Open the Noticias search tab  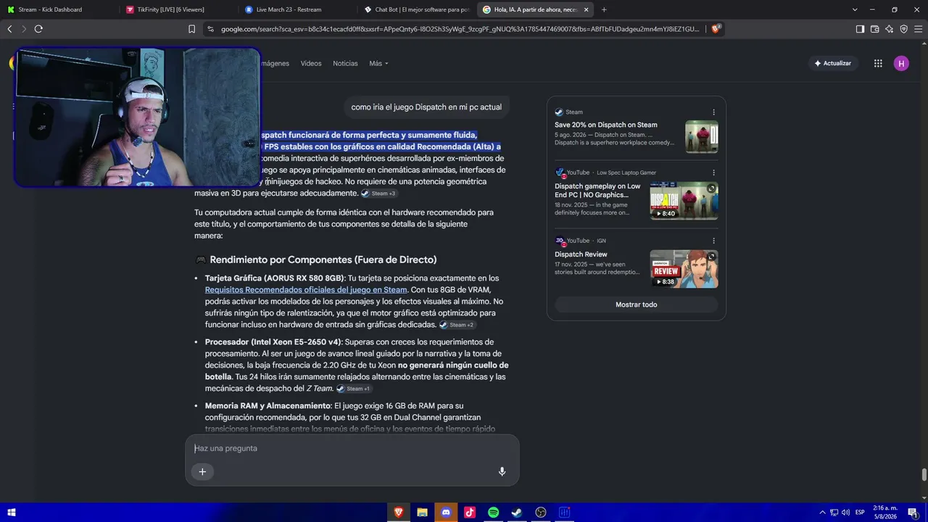[345, 63]
